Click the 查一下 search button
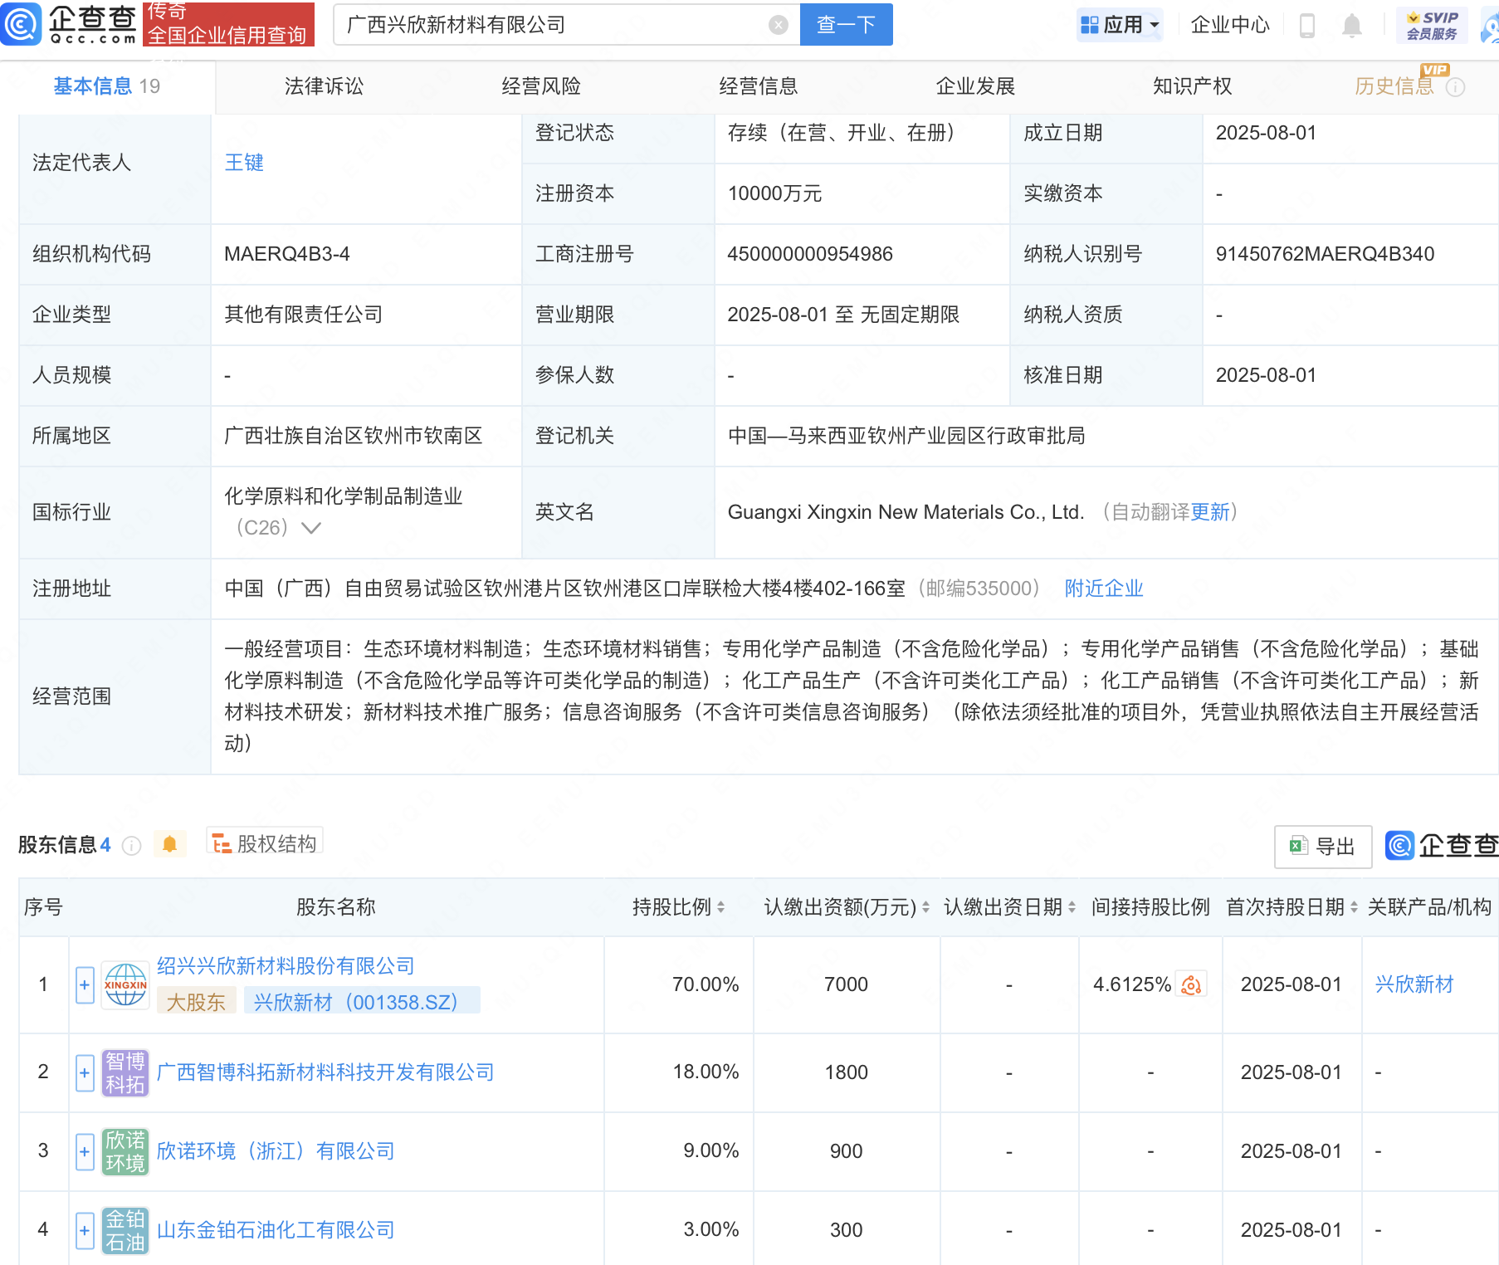 (847, 25)
